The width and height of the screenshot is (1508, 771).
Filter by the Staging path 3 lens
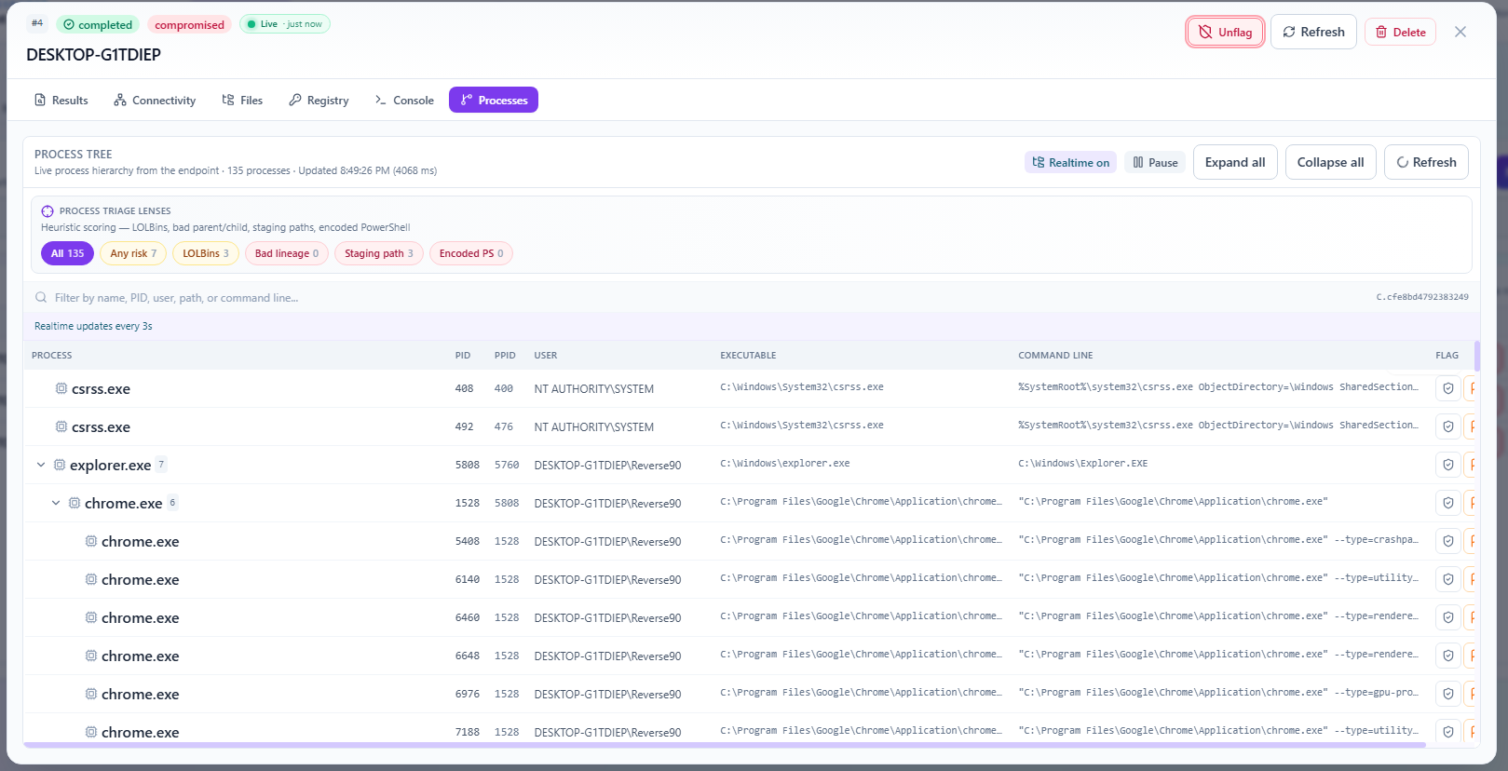(379, 253)
